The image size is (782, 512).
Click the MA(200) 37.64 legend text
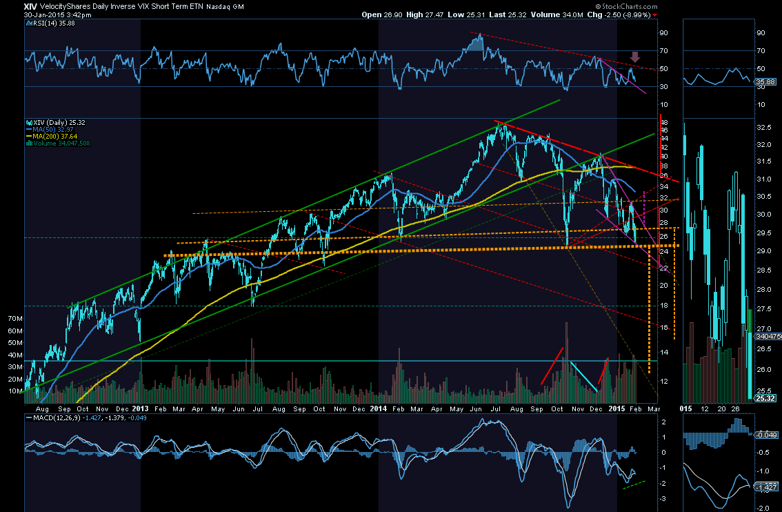[55, 136]
